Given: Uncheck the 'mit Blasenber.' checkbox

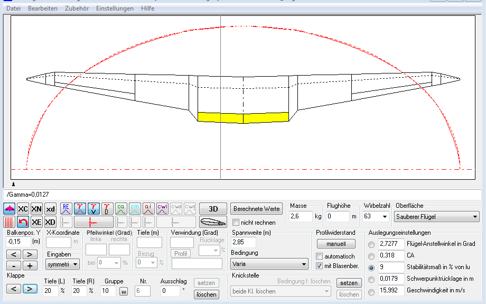Looking at the screenshot, I should pos(319,265).
